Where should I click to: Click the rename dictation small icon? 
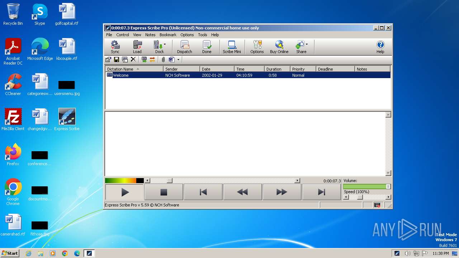point(125,59)
